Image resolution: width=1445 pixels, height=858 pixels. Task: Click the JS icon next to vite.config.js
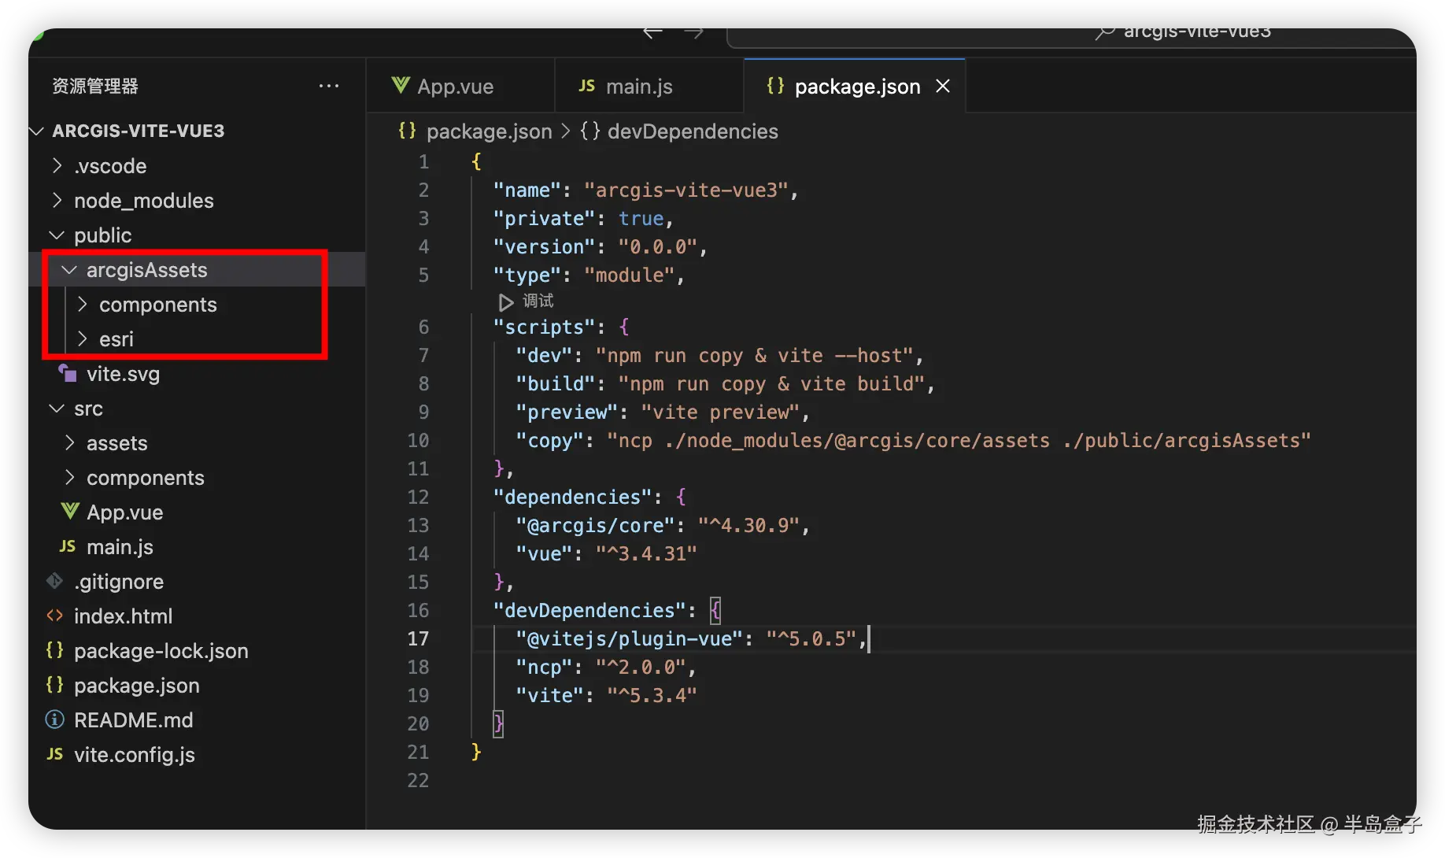point(55,754)
